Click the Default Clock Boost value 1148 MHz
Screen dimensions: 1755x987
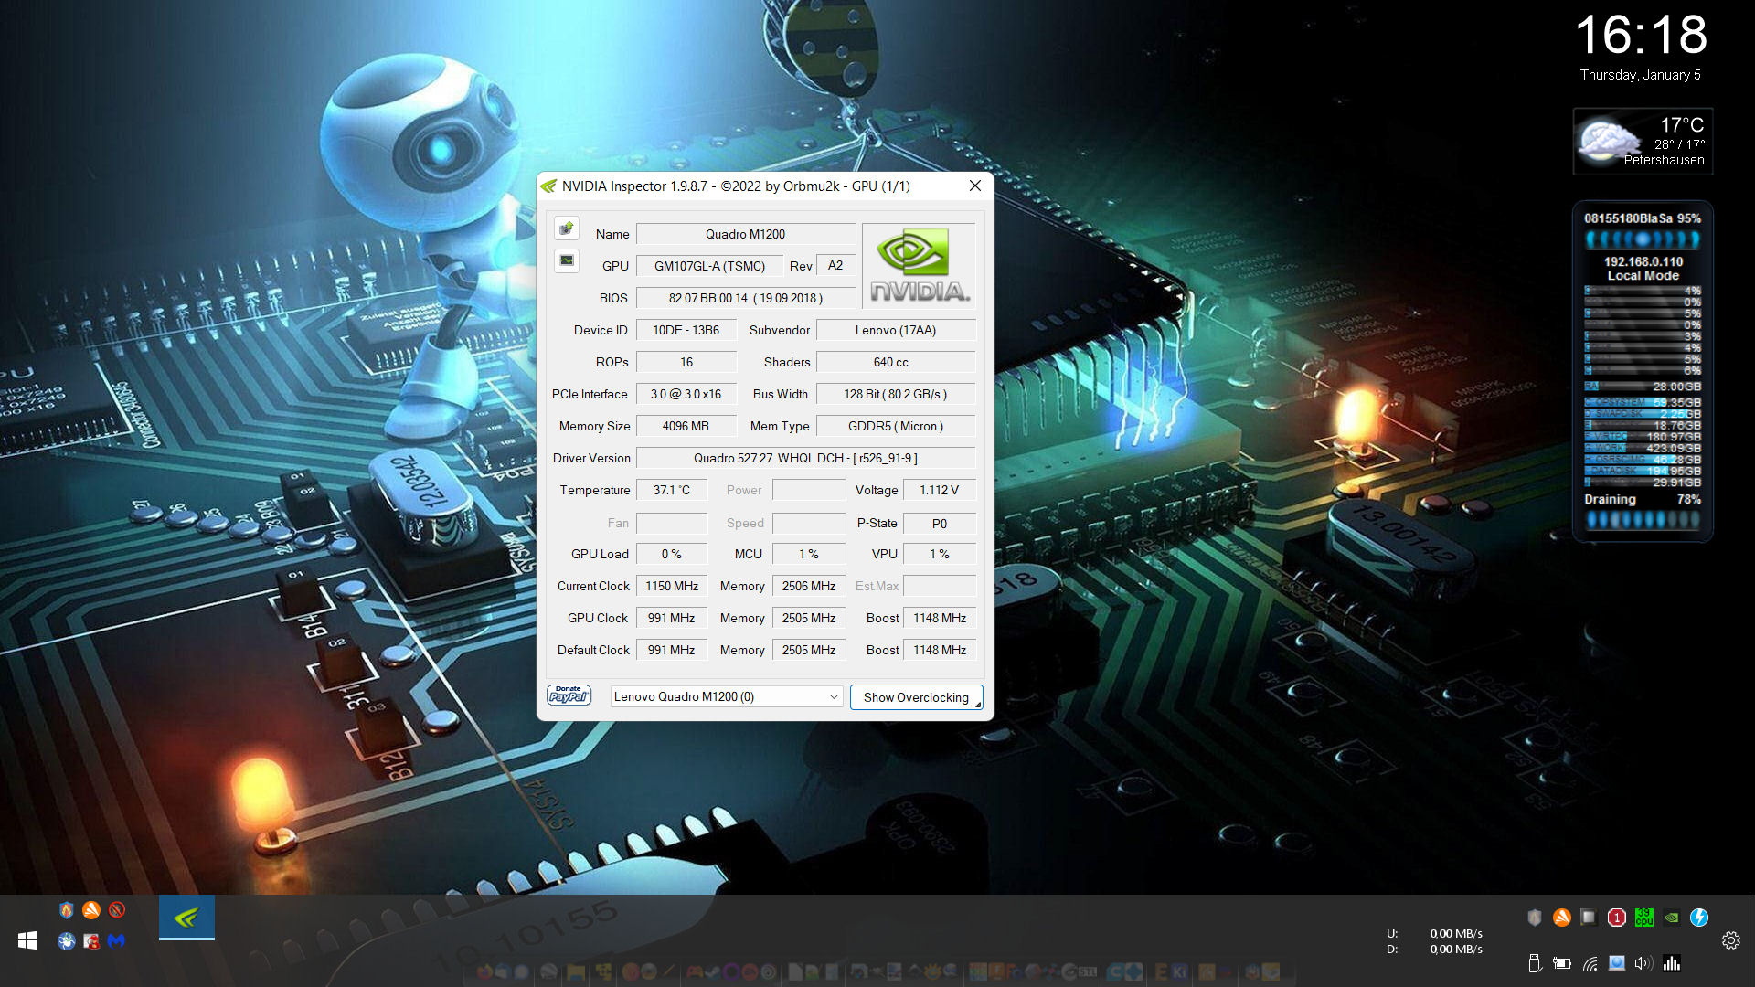939,650
